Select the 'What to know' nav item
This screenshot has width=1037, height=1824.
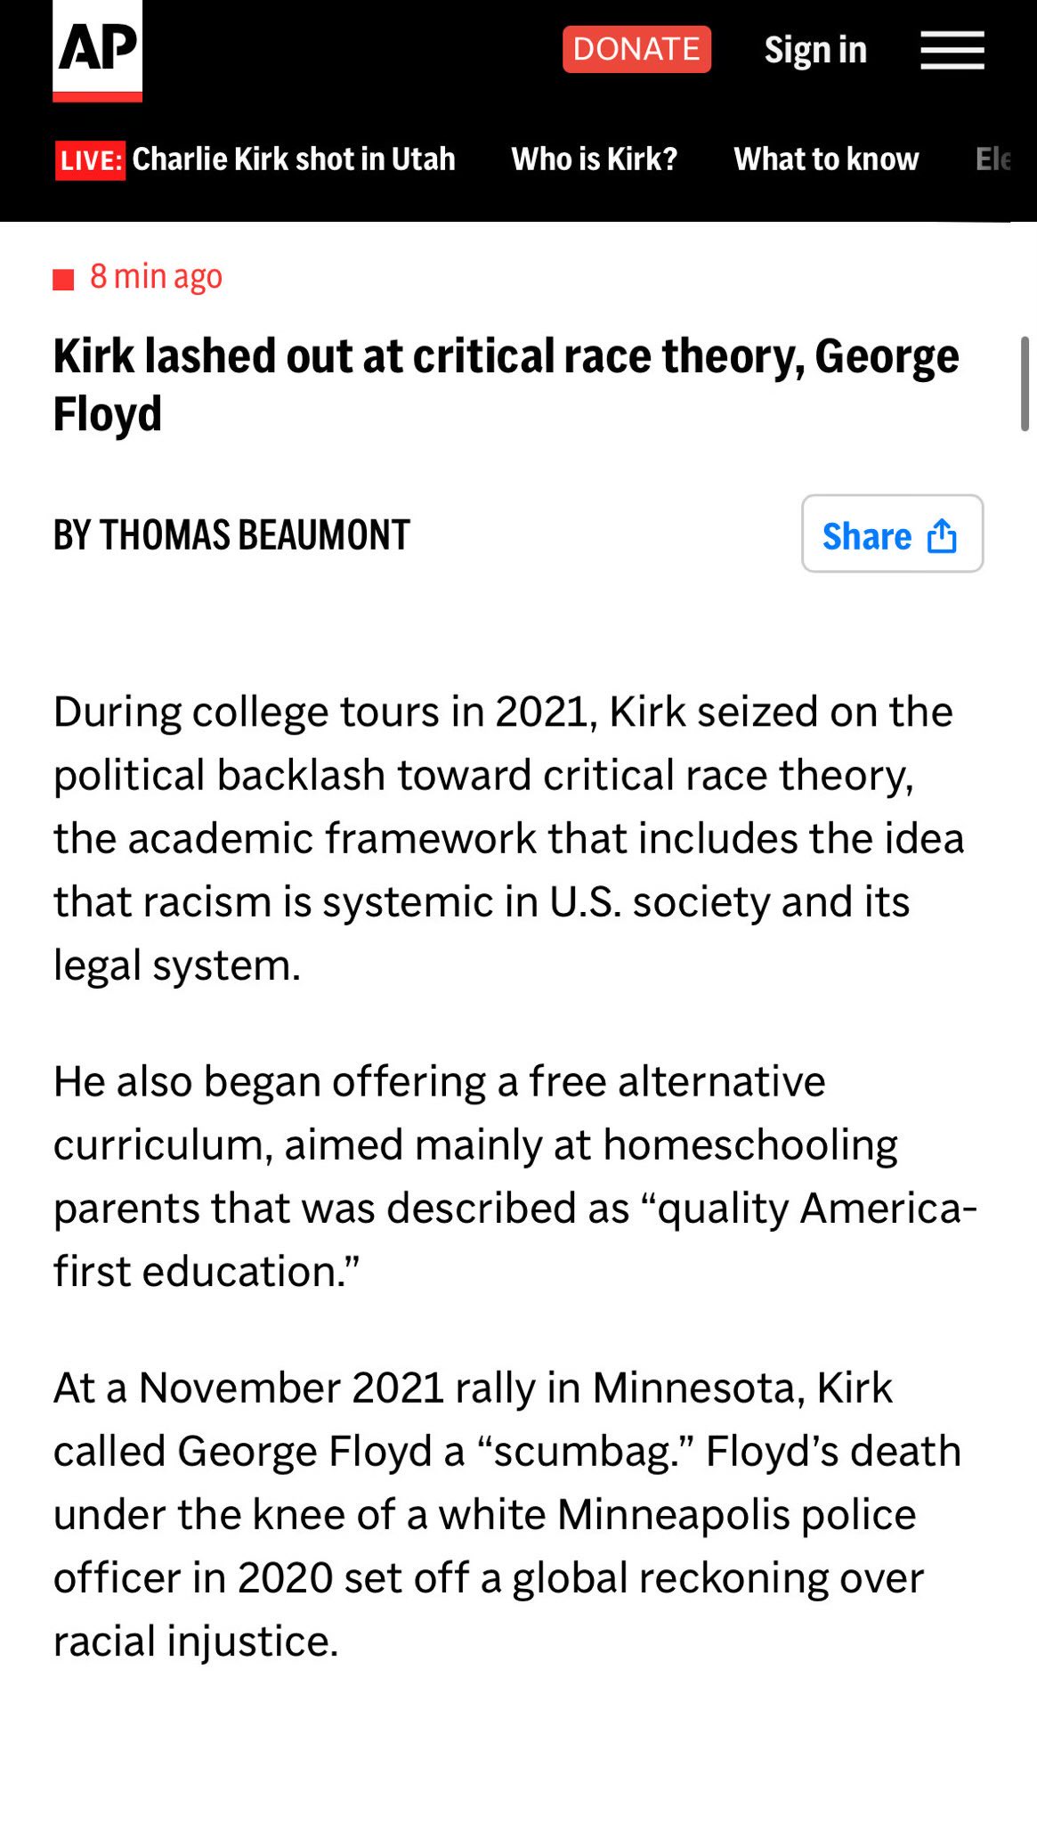(826, 159)
